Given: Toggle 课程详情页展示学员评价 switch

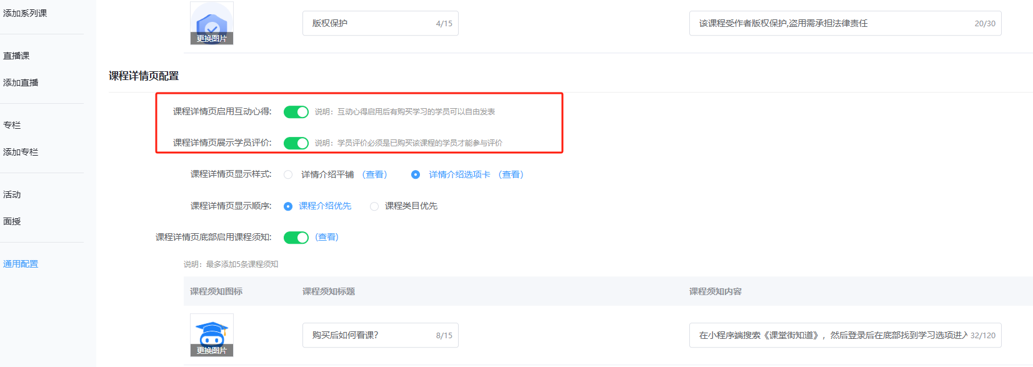Looking at the screenshot, I should coord(296,143).
